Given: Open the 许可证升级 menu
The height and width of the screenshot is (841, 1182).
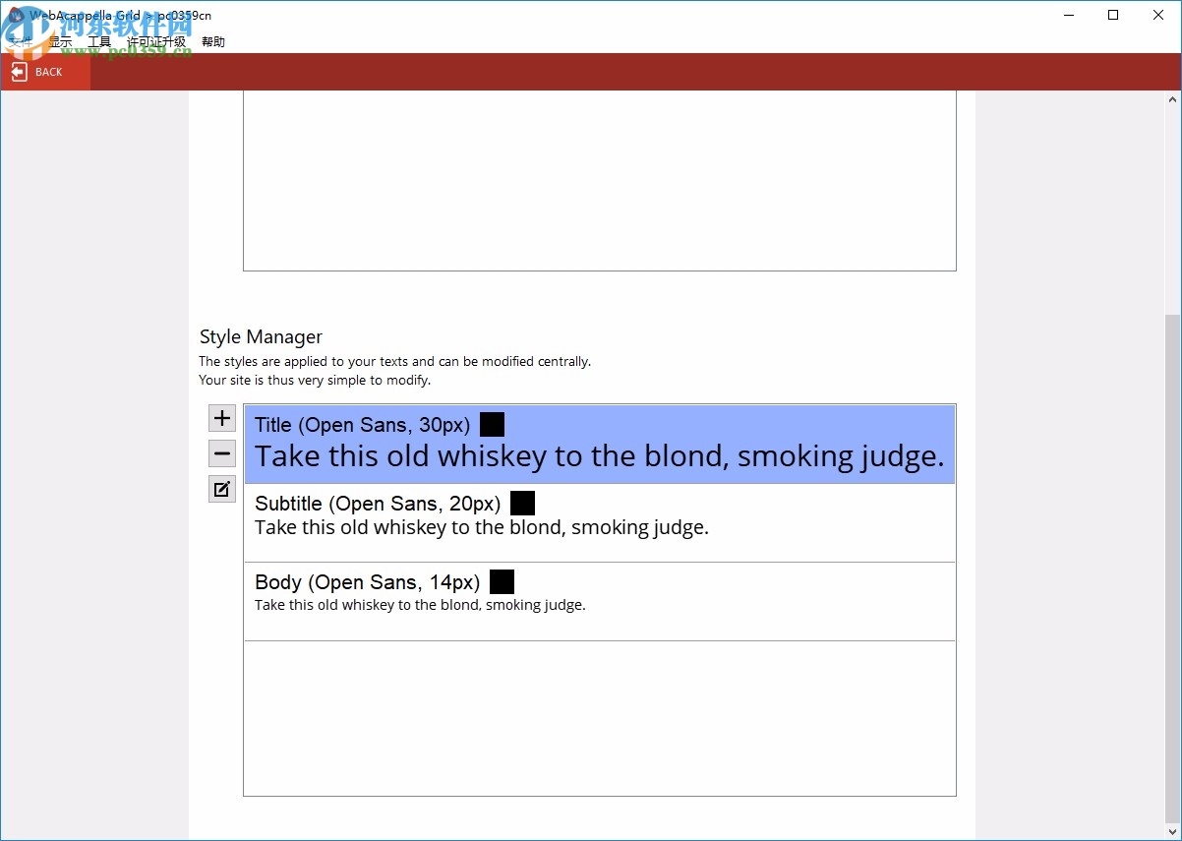Looking at the screenshot, I should point(156,42).
